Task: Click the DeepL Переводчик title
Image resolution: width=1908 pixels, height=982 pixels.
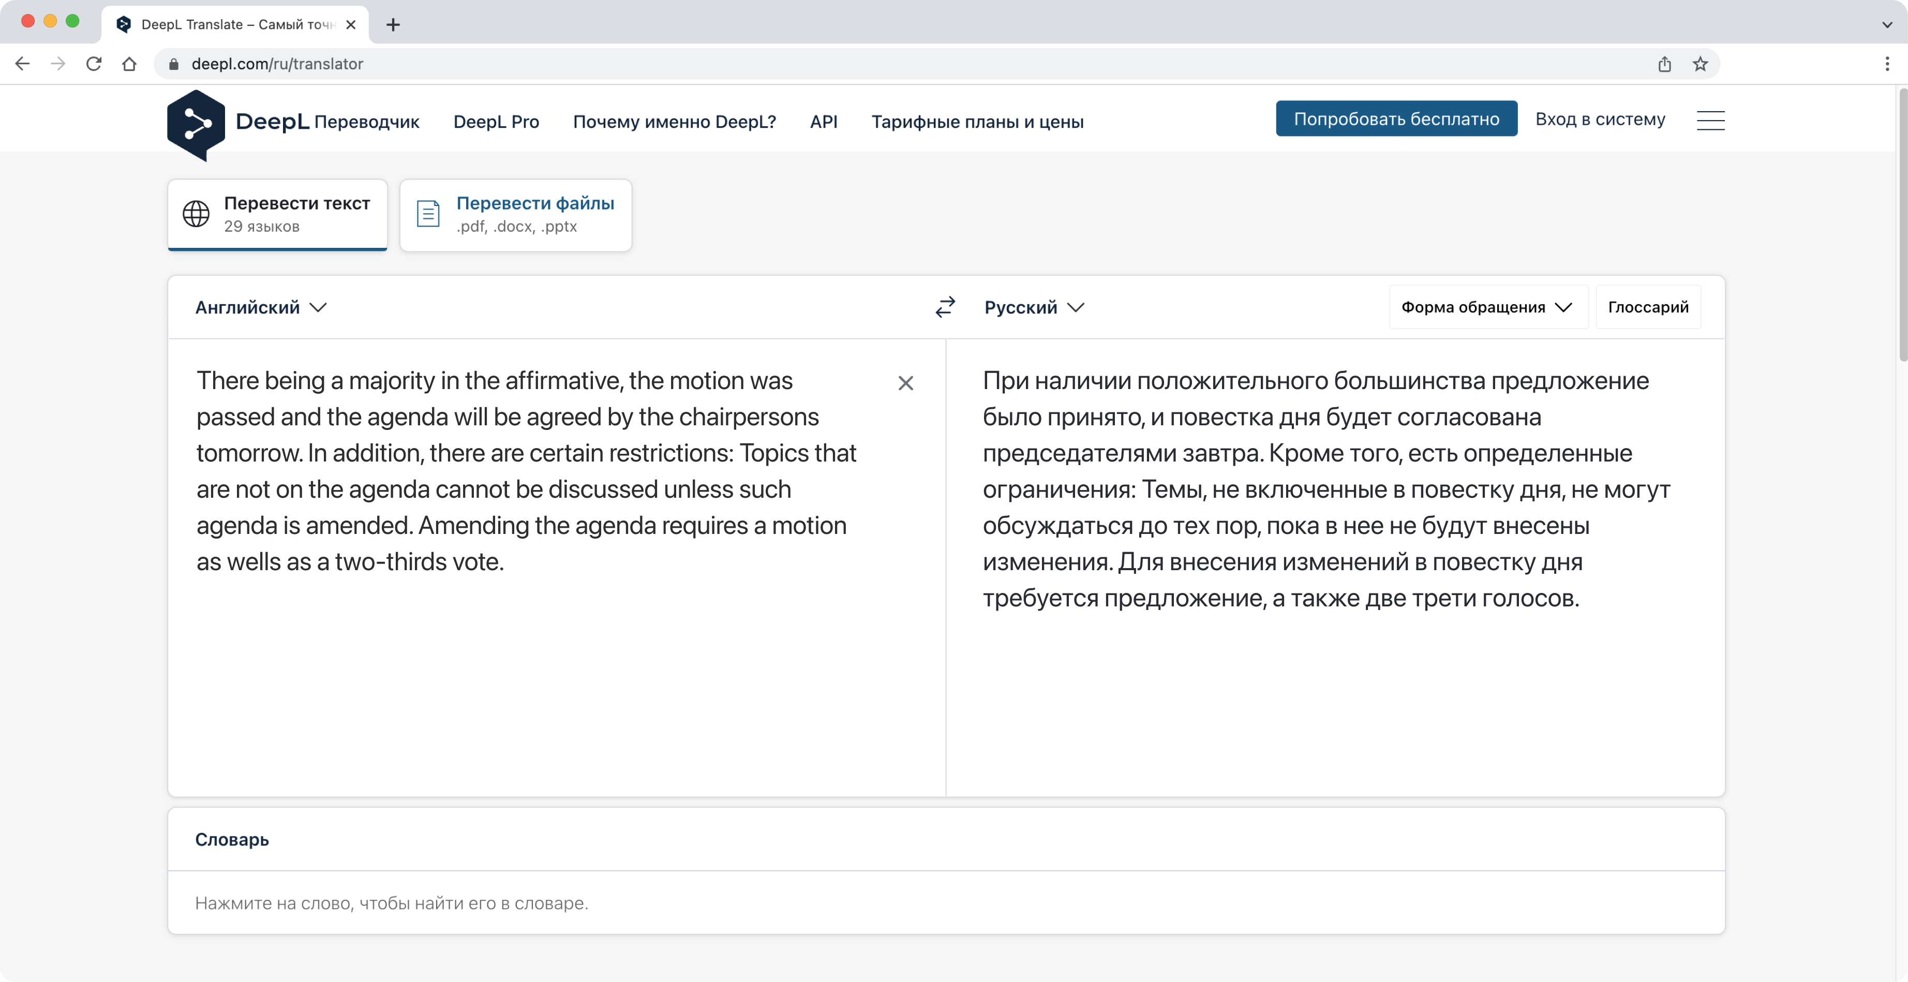Action: click(x=327, y=122)
